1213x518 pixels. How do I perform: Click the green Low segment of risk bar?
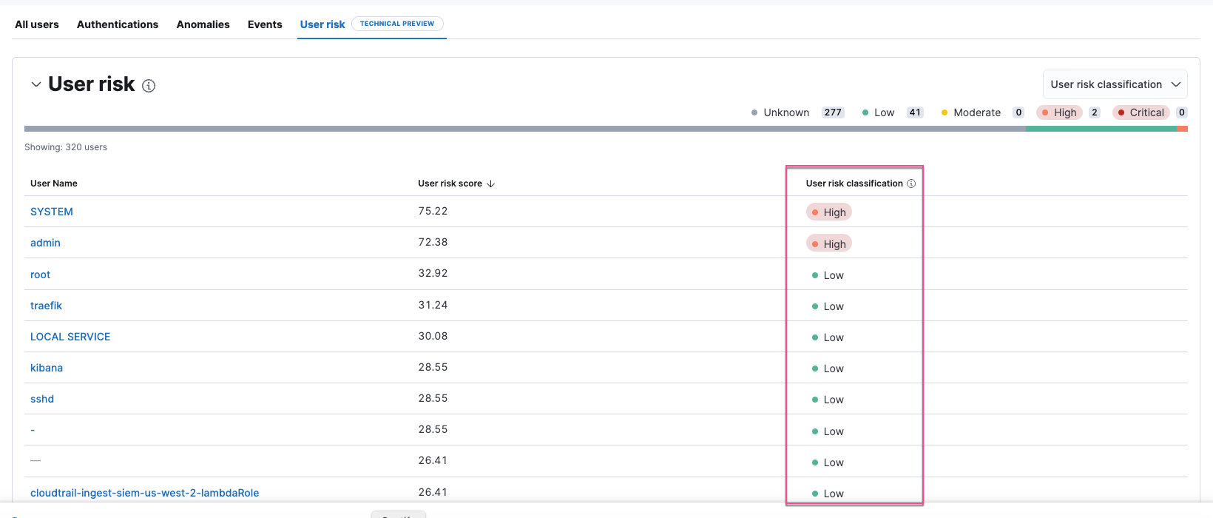pos(1101,129)
